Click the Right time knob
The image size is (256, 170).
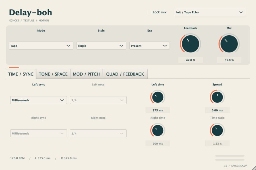coord(158,130)
